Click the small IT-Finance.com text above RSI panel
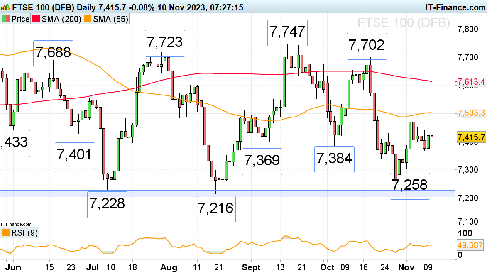This screenshot has height=274, width=487. [16, 224]
